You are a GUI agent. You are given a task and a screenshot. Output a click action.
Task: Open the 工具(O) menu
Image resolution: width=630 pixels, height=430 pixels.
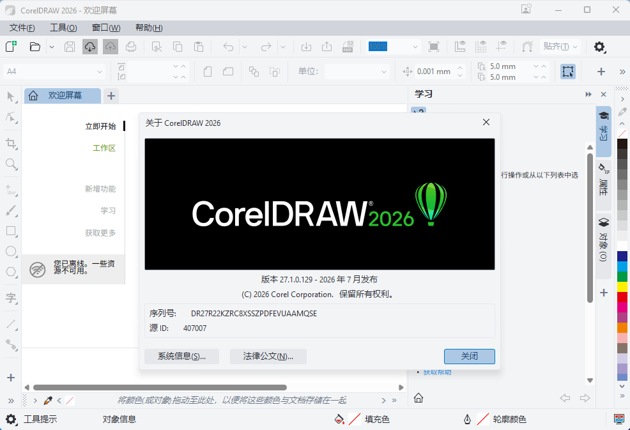[x=63, y=27]
